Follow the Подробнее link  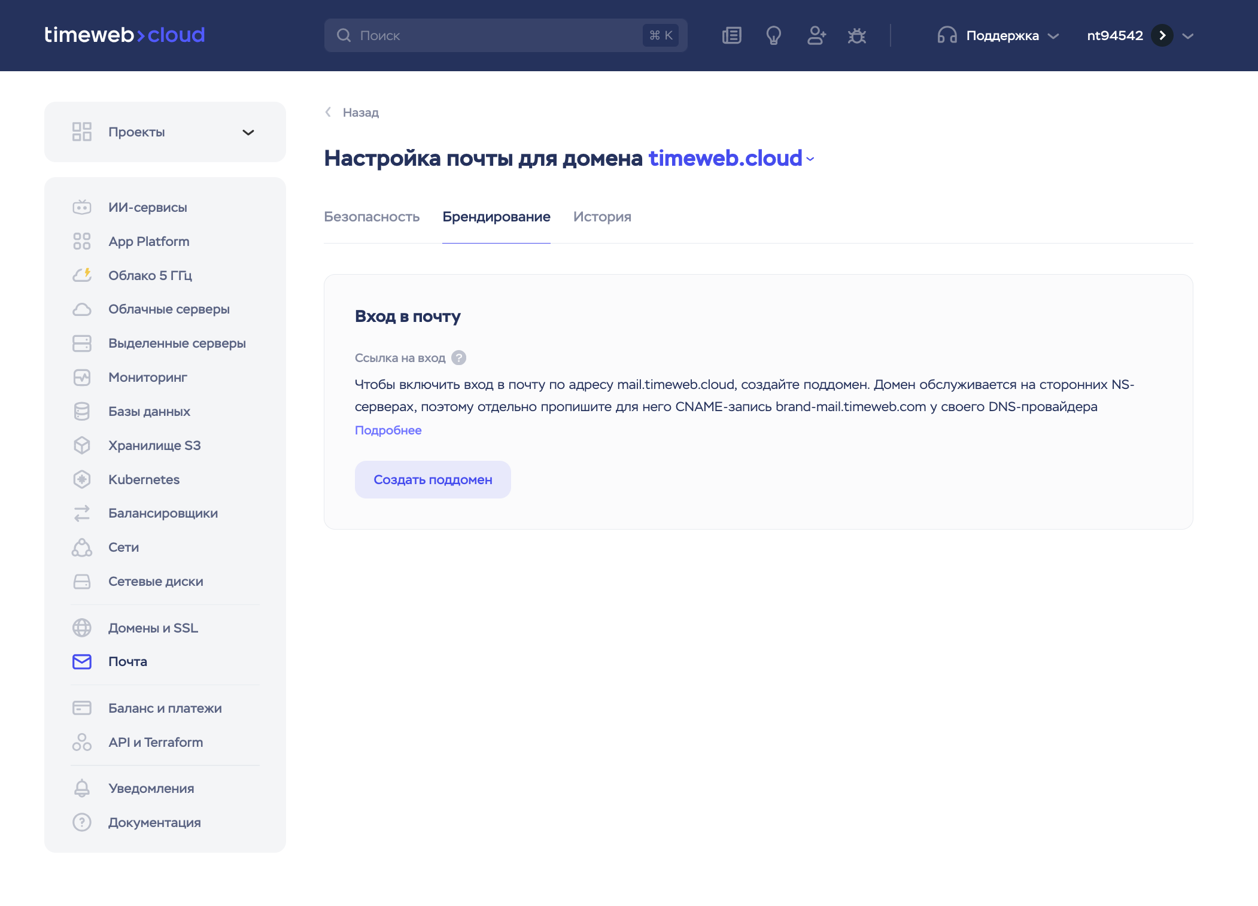tap(388, 430)
